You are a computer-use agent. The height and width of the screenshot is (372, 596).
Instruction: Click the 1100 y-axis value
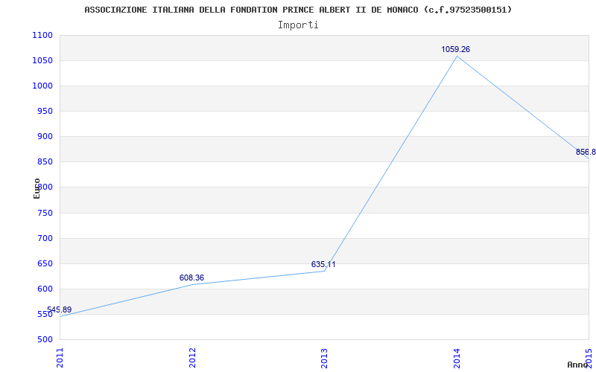coord(42,35)
